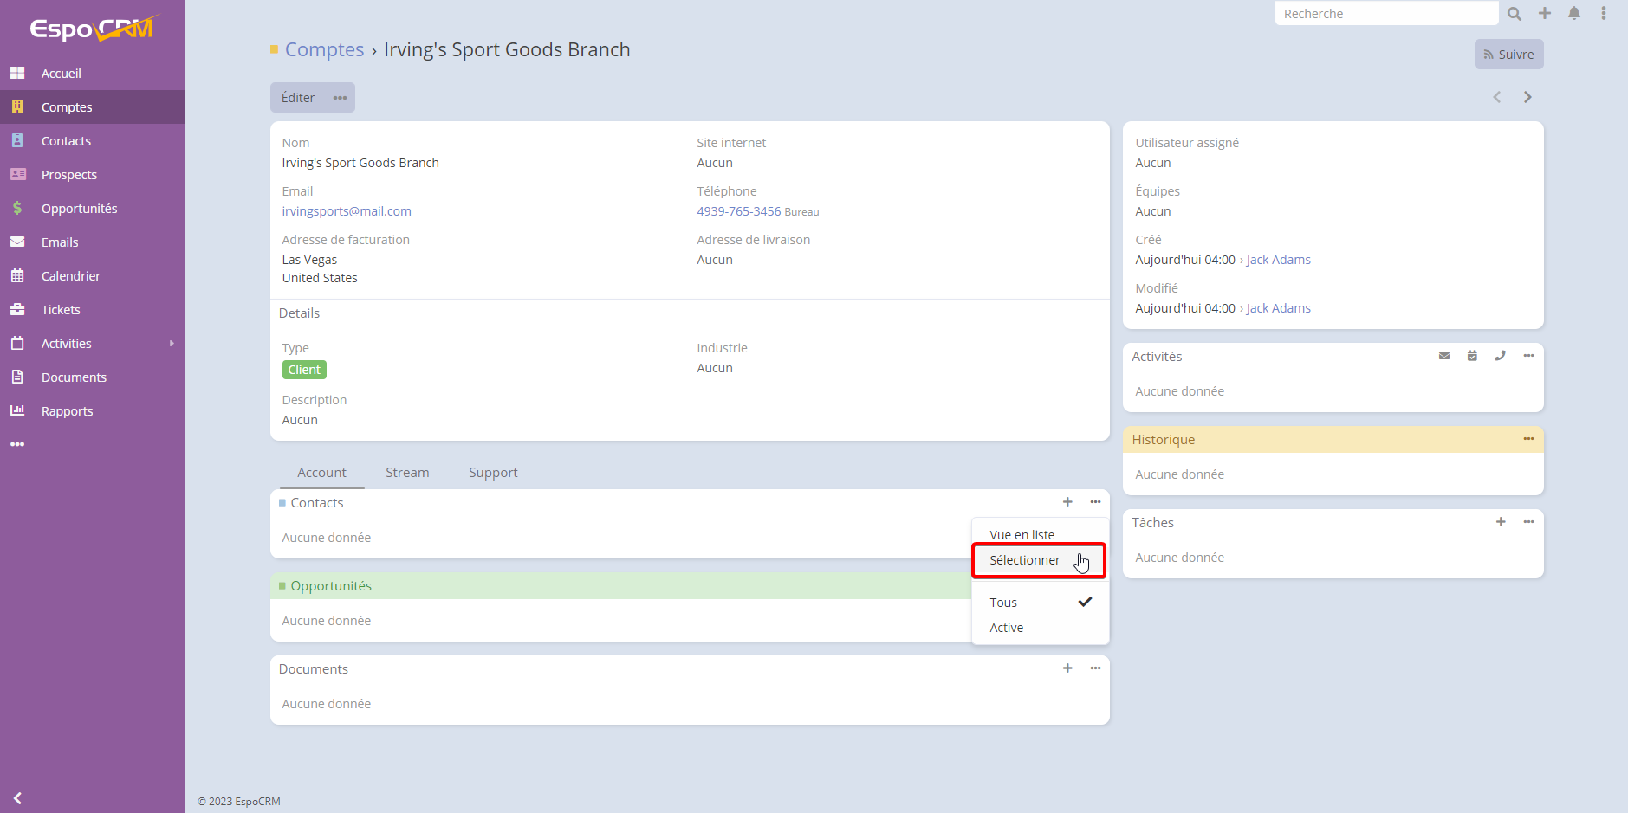The image size is (1628, 813).
Task: Schedule meeting via Activités calendar icon
Action: [1472, 356]
